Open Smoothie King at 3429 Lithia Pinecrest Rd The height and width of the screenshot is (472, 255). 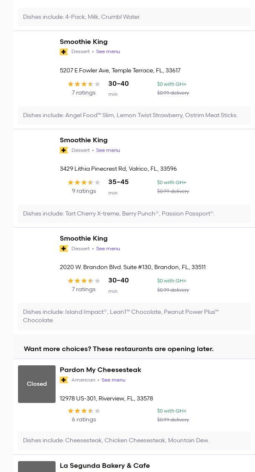click(84, 140)
